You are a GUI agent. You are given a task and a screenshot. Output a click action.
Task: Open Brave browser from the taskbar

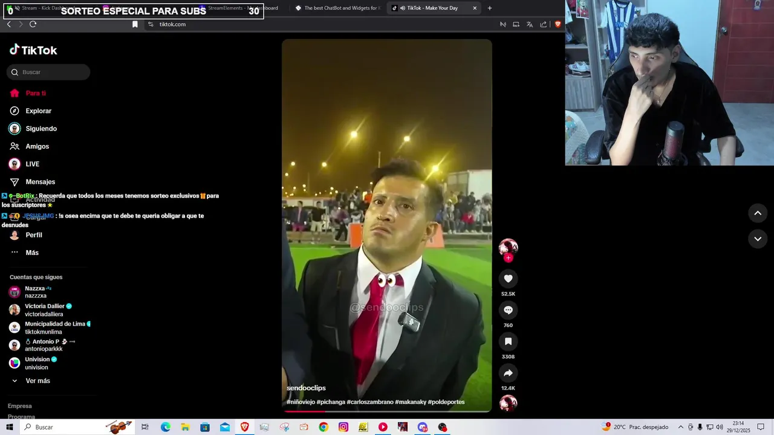[244, 427]
